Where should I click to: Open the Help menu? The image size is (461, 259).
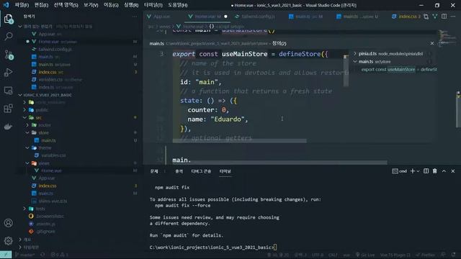pyautogui.click(x=178, y=5)
